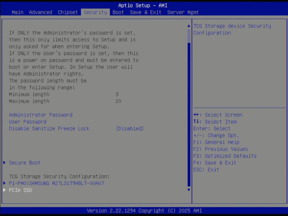Switch to the Boot tab
Screen dimensions: 288x216
[118, 12]
